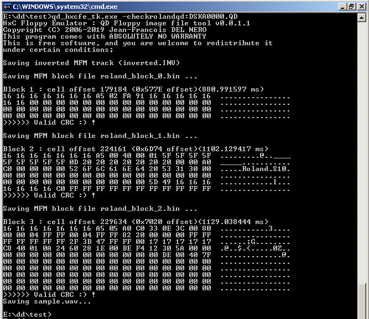This screenshot has height=319, width=369.
Task: Click 'Saving inverted MFM track' line
Action: pyautogui.click(x=91, y=63)
